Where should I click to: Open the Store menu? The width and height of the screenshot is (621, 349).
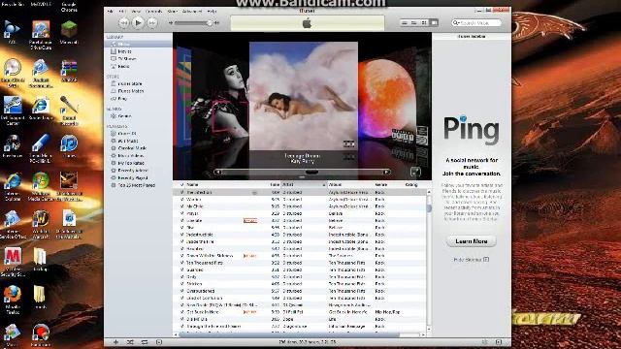click(x=173, y=12)
